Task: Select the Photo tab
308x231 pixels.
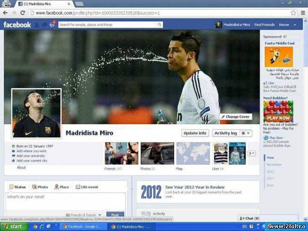Action: (x=40, y=187)
